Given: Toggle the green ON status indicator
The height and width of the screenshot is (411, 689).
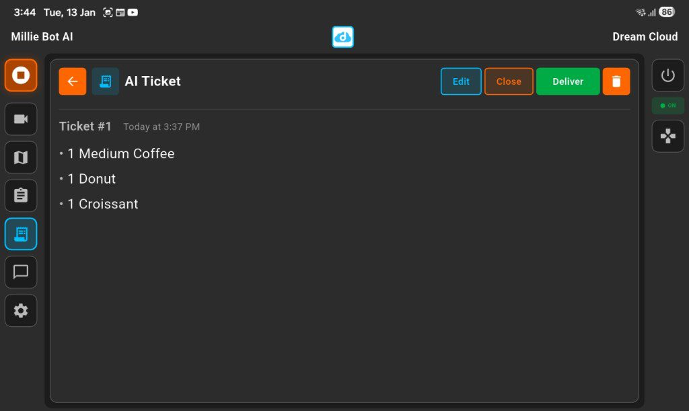Looking at the screenshot, I should pos(667,106).
